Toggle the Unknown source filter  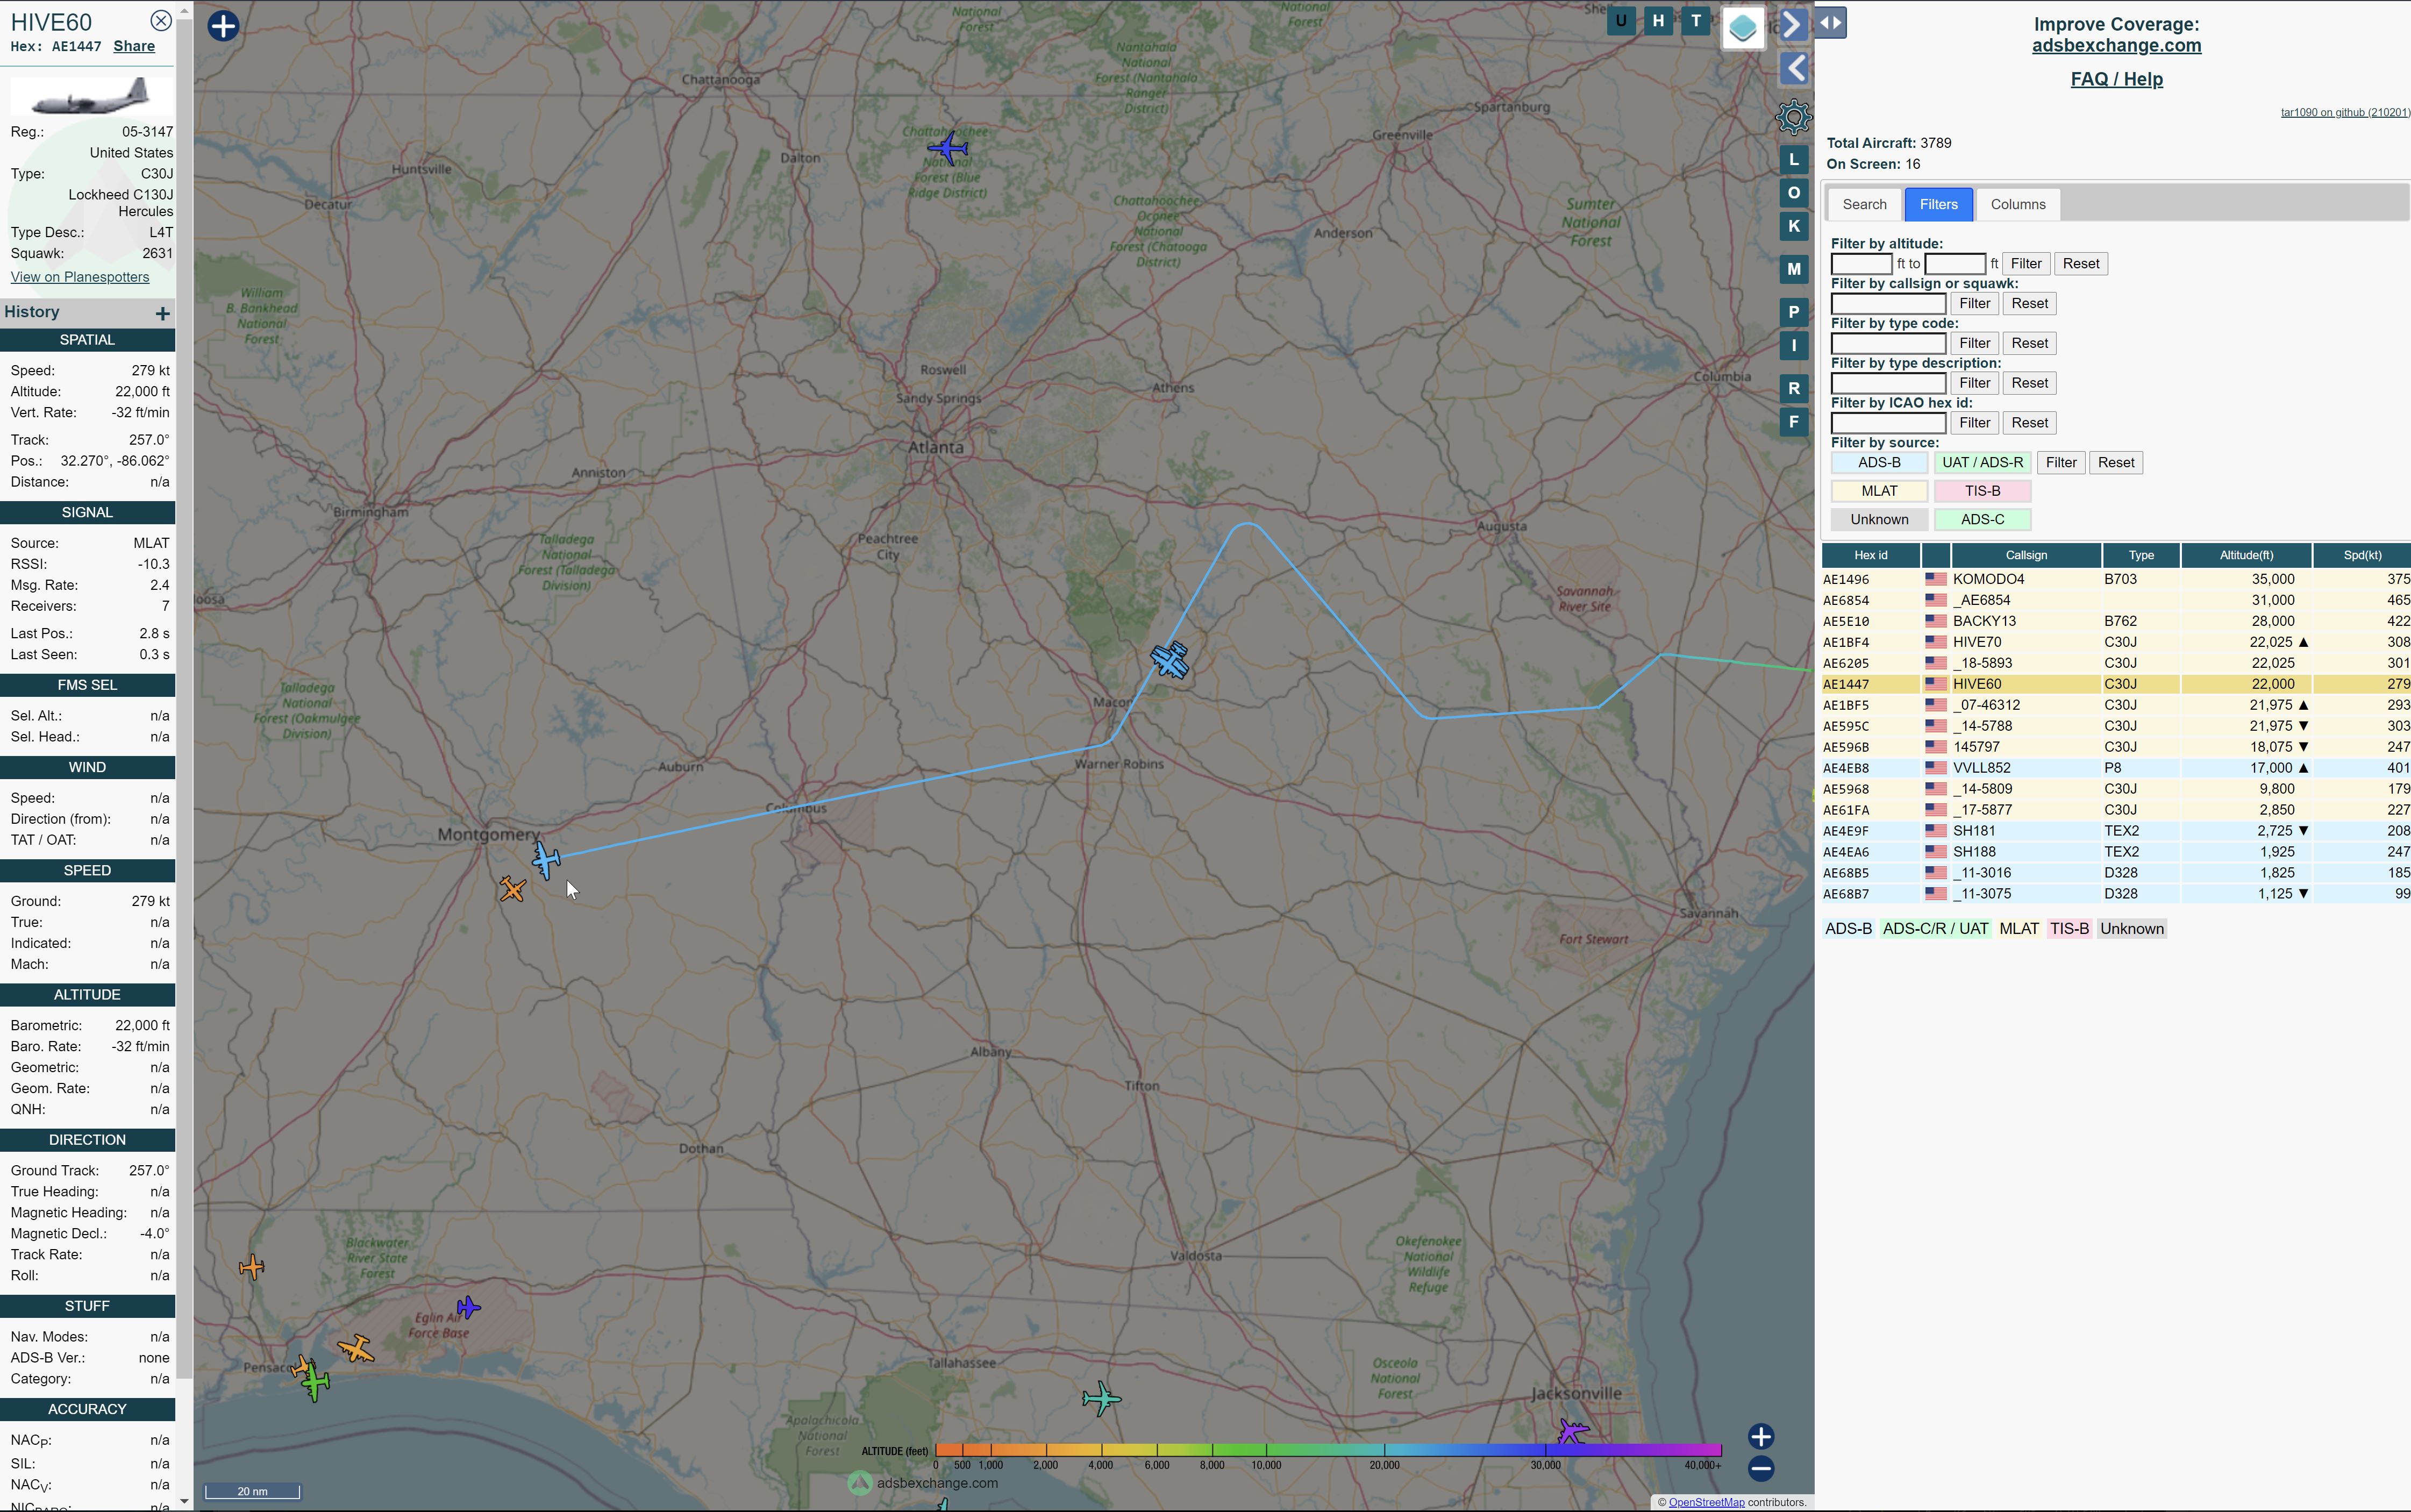(x=1879, y=520)
